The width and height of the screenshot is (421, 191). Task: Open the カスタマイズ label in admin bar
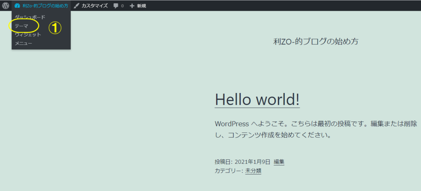click(95, 6)
